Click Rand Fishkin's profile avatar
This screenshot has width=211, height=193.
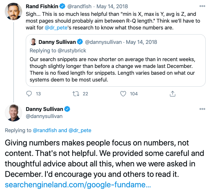point(13,11)
